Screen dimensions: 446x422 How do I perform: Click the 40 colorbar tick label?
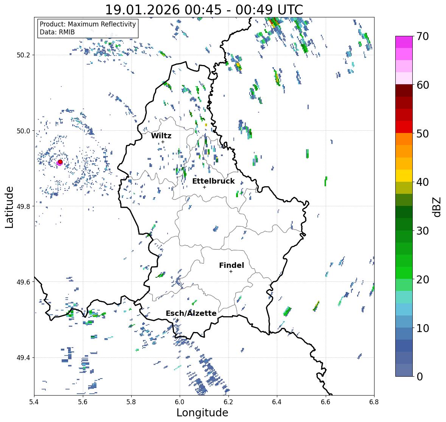tap(423, 182)
